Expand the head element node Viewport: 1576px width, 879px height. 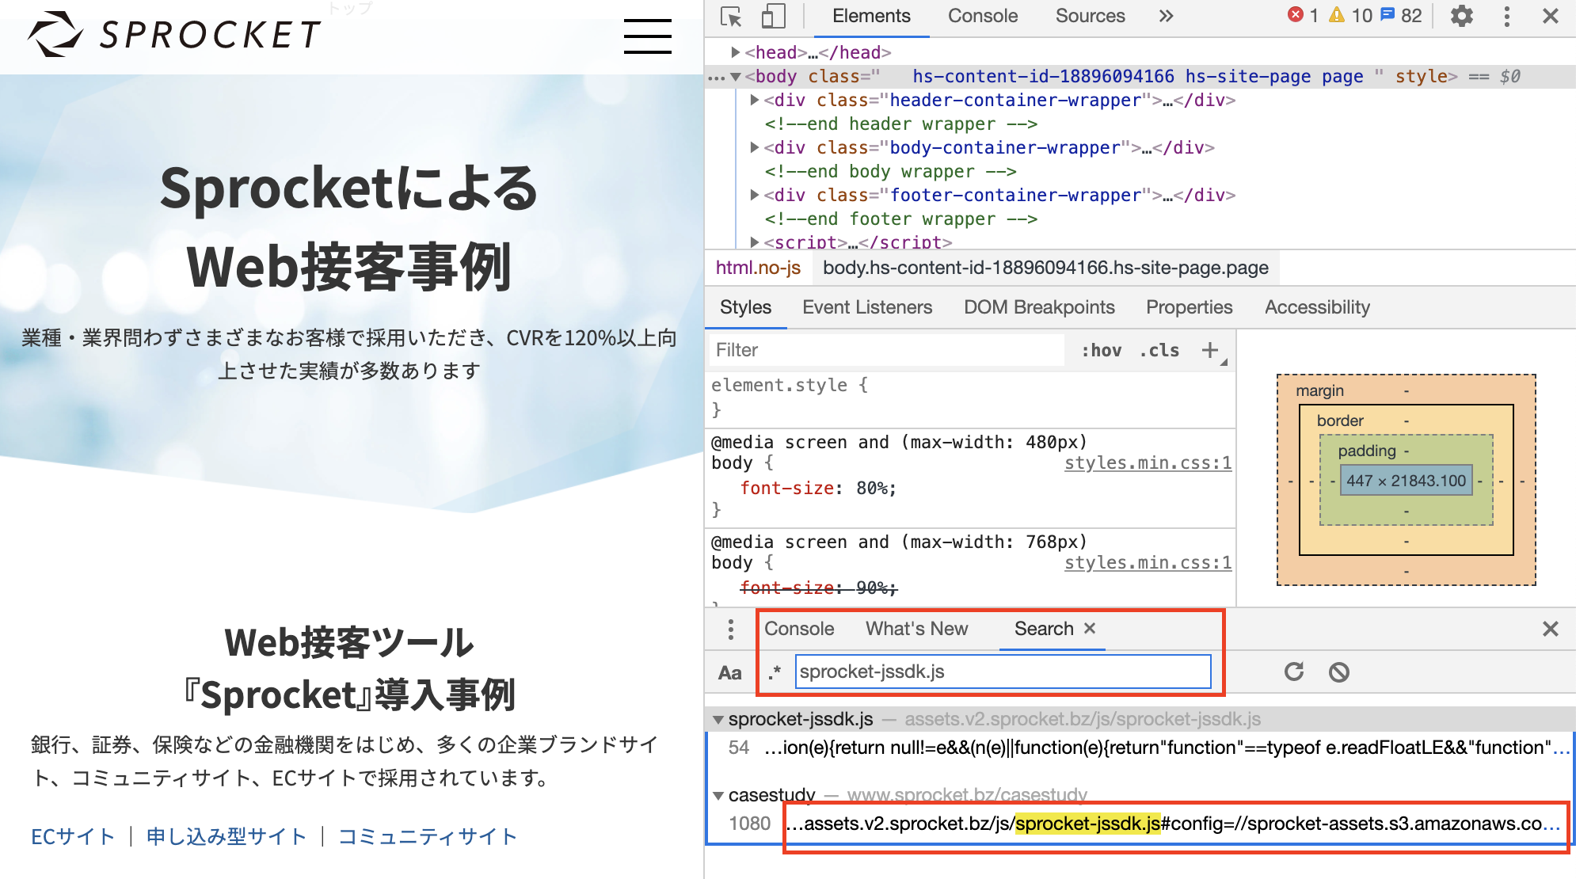pos(736,52)
